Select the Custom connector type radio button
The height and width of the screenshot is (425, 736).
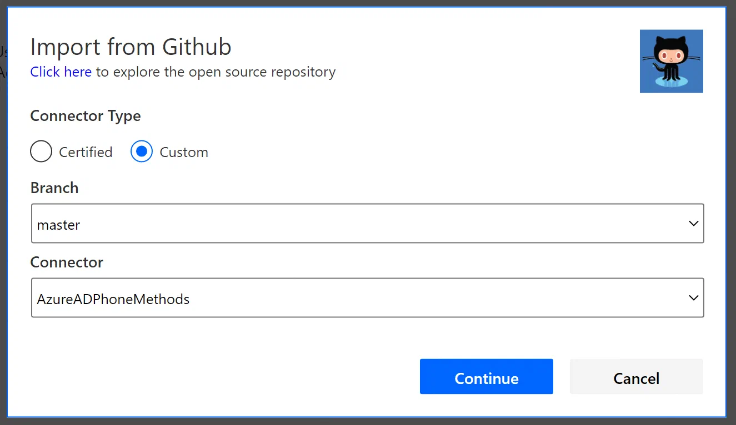point(142,151)
